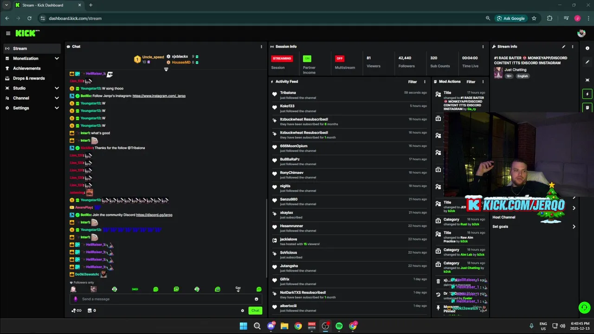
Task: Click the points infinity icon below chat
Action: coord(76,310)
